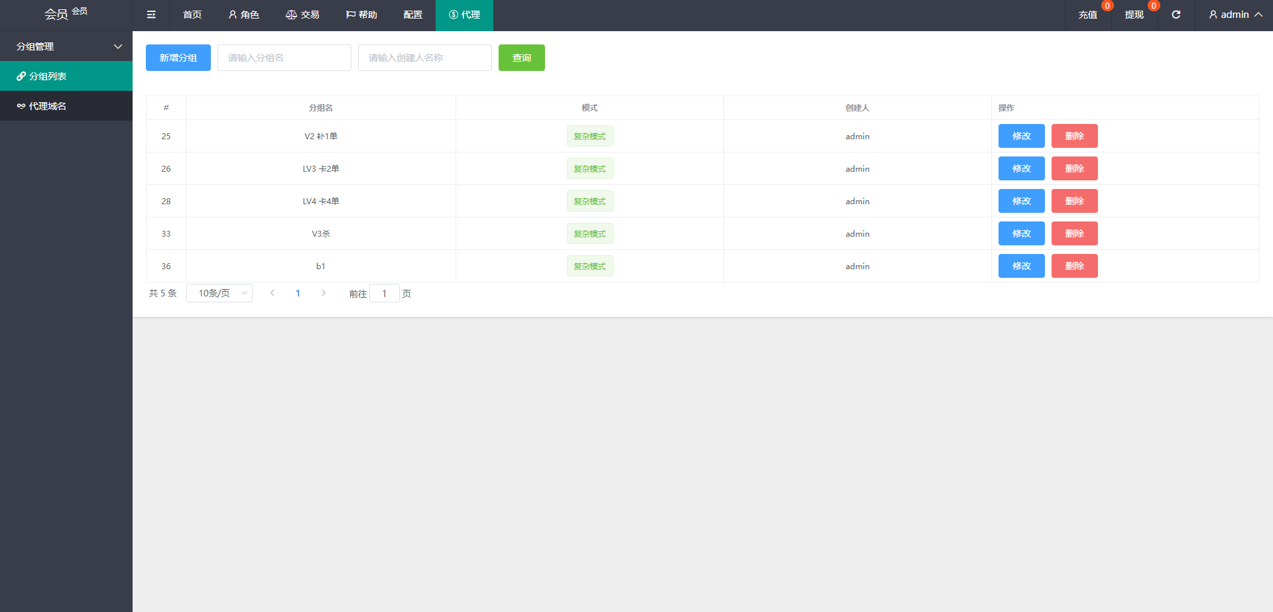
Task: Click the 提现 button
Action: [x=1134, y=15]
